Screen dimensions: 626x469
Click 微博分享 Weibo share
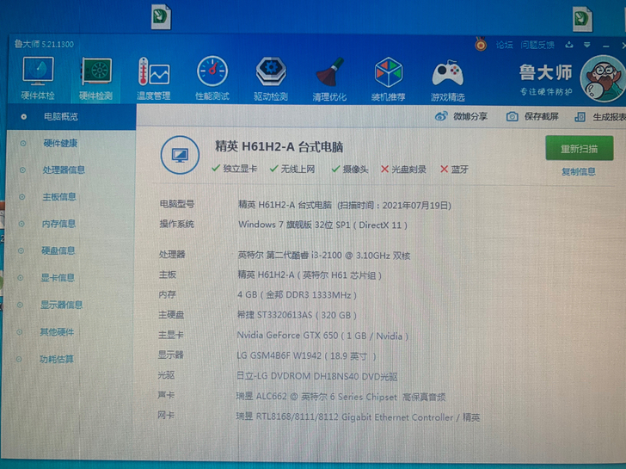tap(461, 116)
